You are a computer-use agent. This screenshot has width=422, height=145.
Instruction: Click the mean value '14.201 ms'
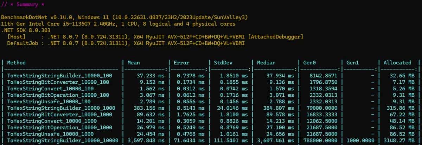(151, 121)
